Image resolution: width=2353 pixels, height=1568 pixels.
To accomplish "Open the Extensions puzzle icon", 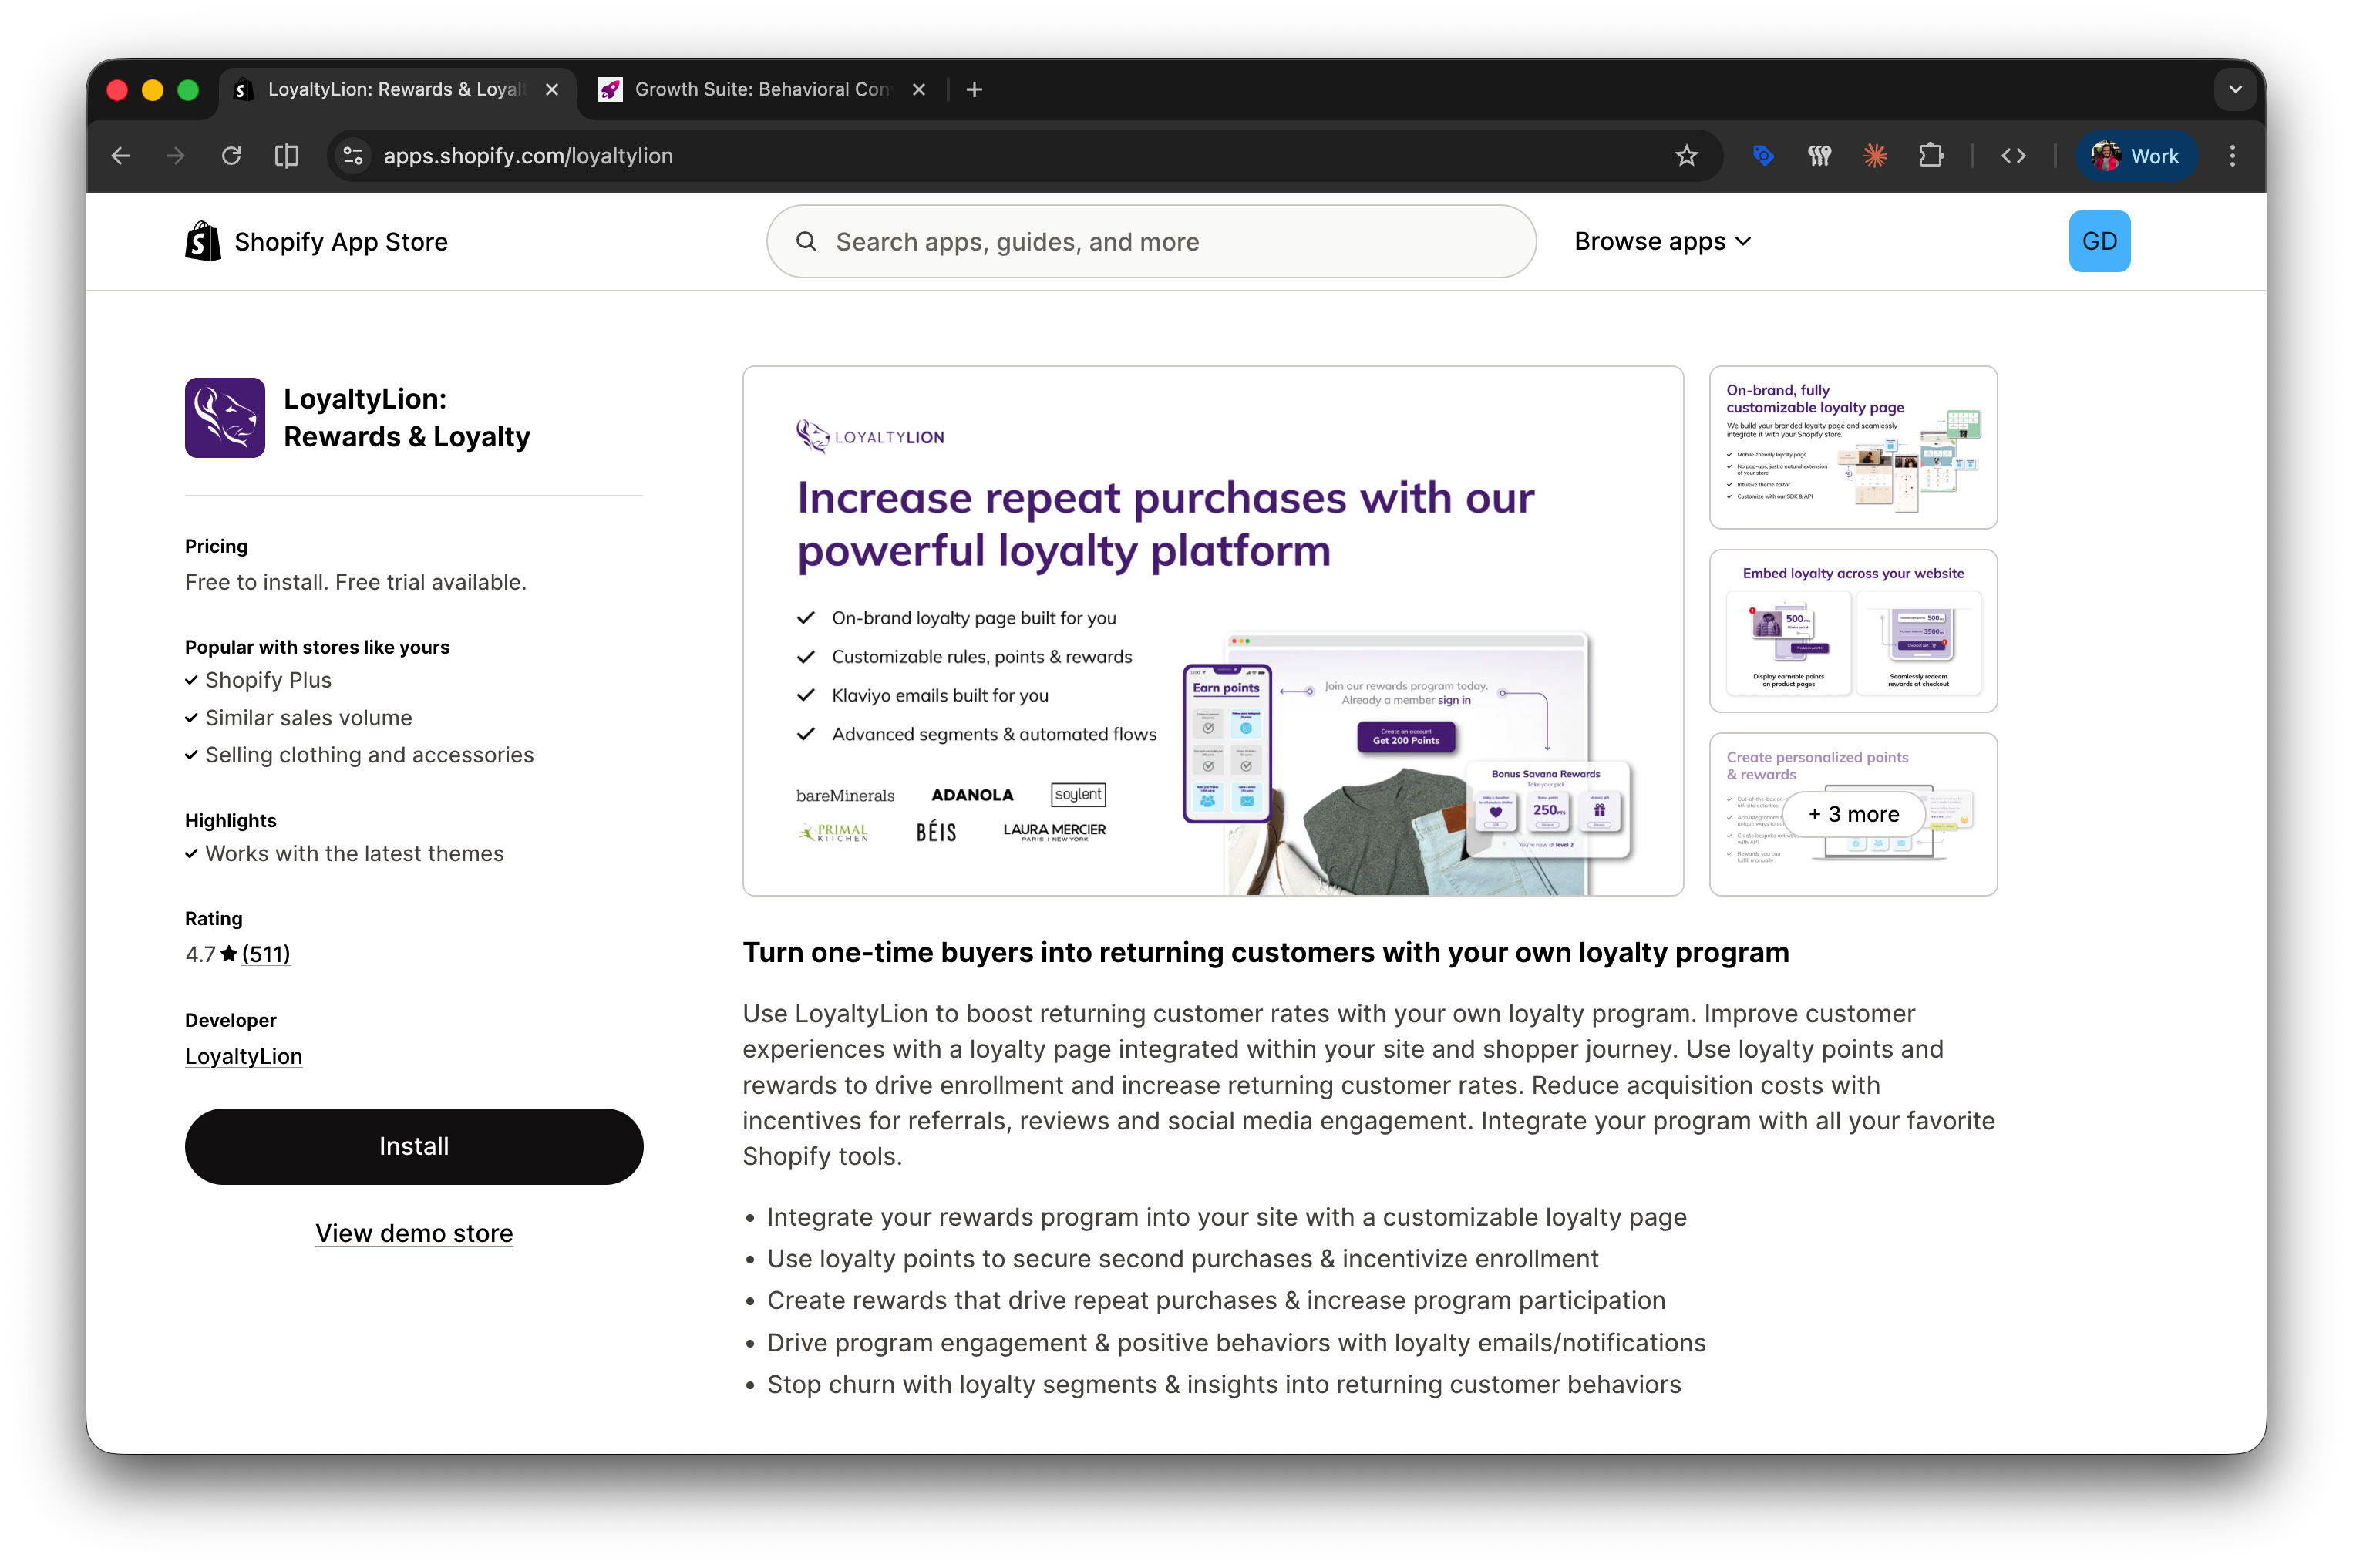I will click(1930, 156).
